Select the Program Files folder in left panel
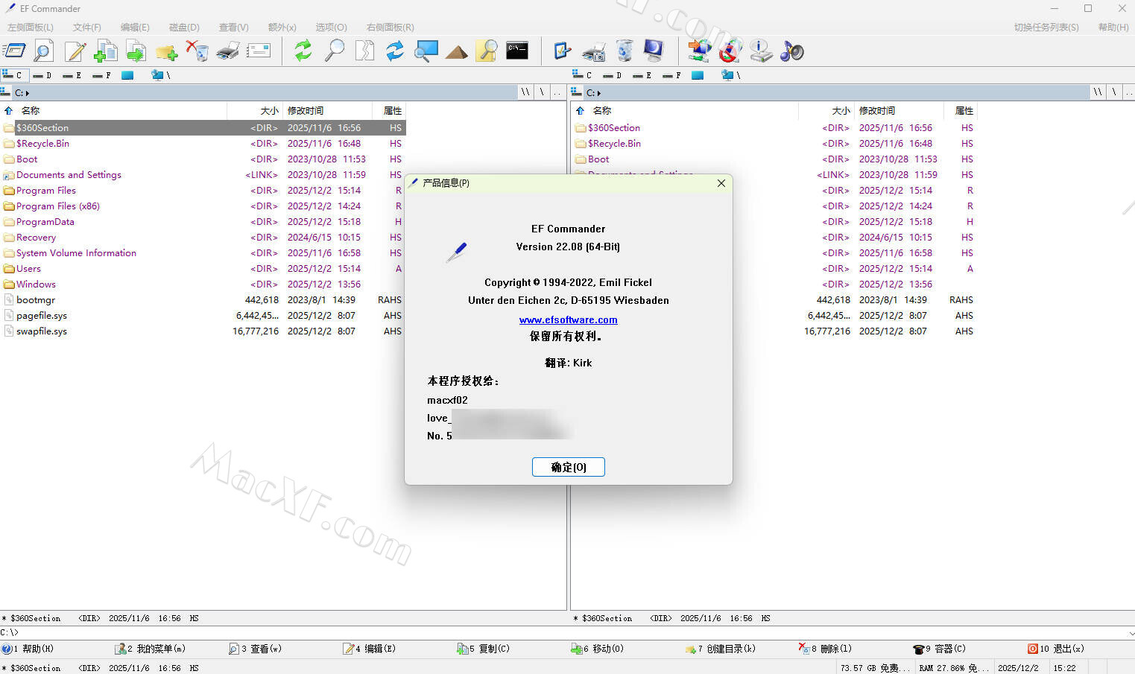The image size is (1135, 674). pyautogui.click(x=46, y=191)
